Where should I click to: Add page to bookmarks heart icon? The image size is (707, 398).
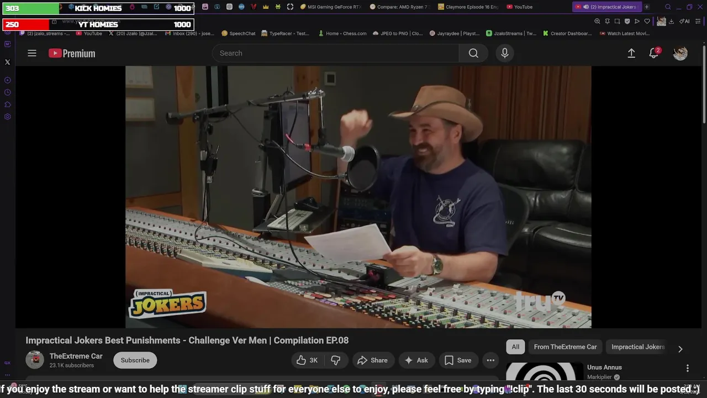point(647,21)
